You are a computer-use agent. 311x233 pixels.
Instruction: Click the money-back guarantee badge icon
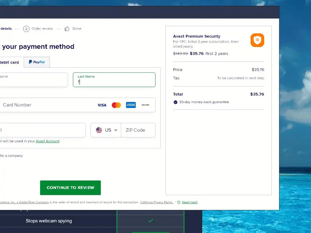(175, 102)
